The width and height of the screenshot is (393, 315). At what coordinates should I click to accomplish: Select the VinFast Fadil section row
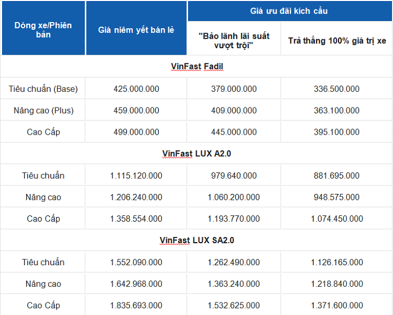[198, 66]
